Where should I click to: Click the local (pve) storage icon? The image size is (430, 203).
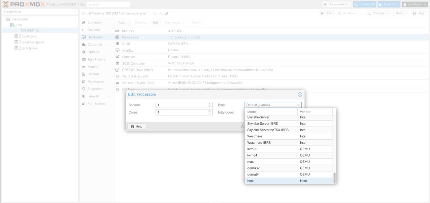coord(17,36)
